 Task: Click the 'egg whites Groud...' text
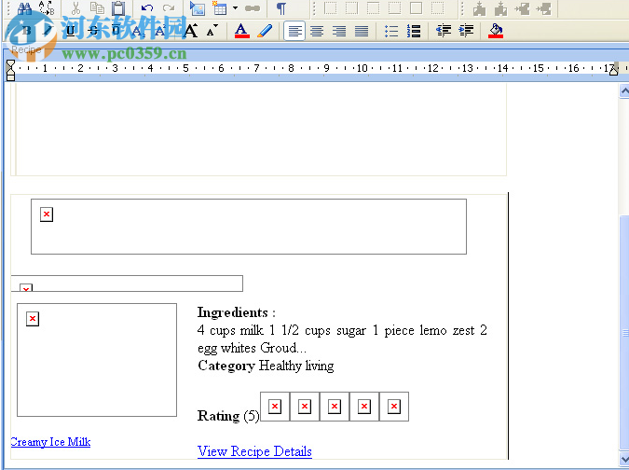point(252,348)
